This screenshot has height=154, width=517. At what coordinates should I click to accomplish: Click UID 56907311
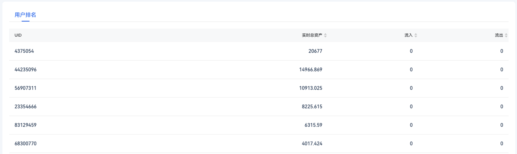25,88
